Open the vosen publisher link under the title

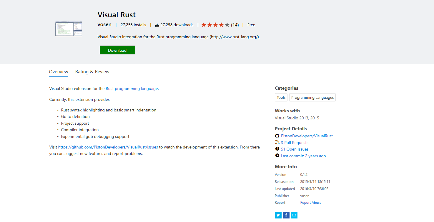point(104,25)
